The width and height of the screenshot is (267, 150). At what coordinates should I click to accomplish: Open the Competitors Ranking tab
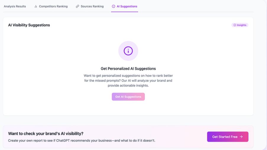[53, 6]
